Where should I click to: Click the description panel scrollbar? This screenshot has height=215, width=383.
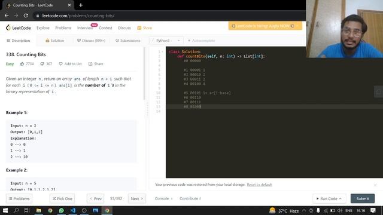[144, 73]
